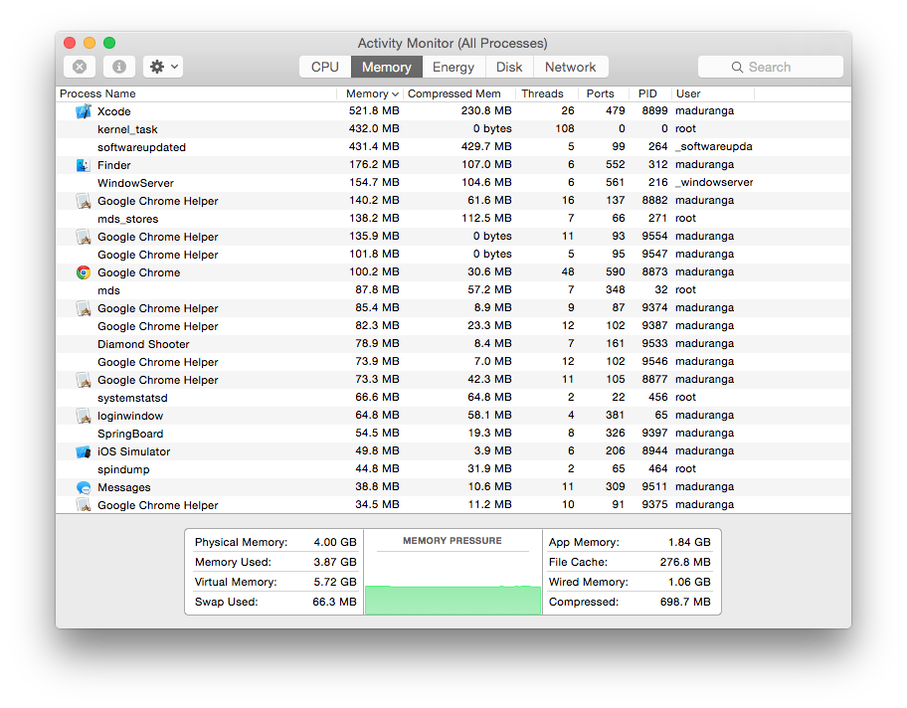Sort by the Ports column header
907x708 pixels.
pos(603,93)
